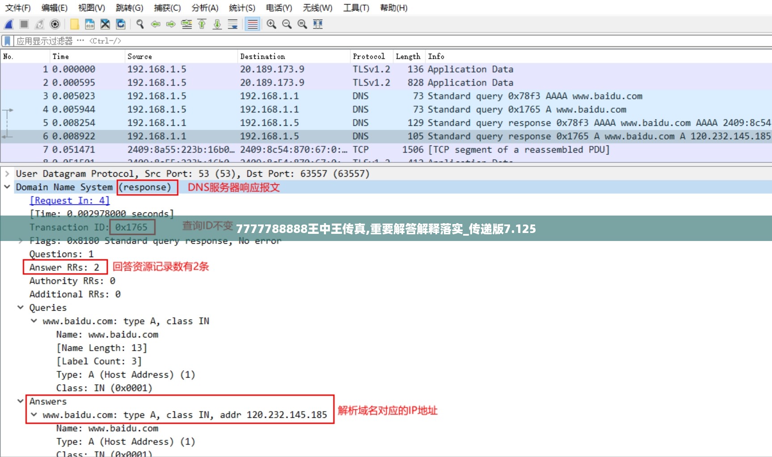Image resolution: width=772 pixels, height=457 pixels.
Task: Select packet 1 TLSv1.2 Application Data
Action: pyautogui.click(x=386, y=69)
